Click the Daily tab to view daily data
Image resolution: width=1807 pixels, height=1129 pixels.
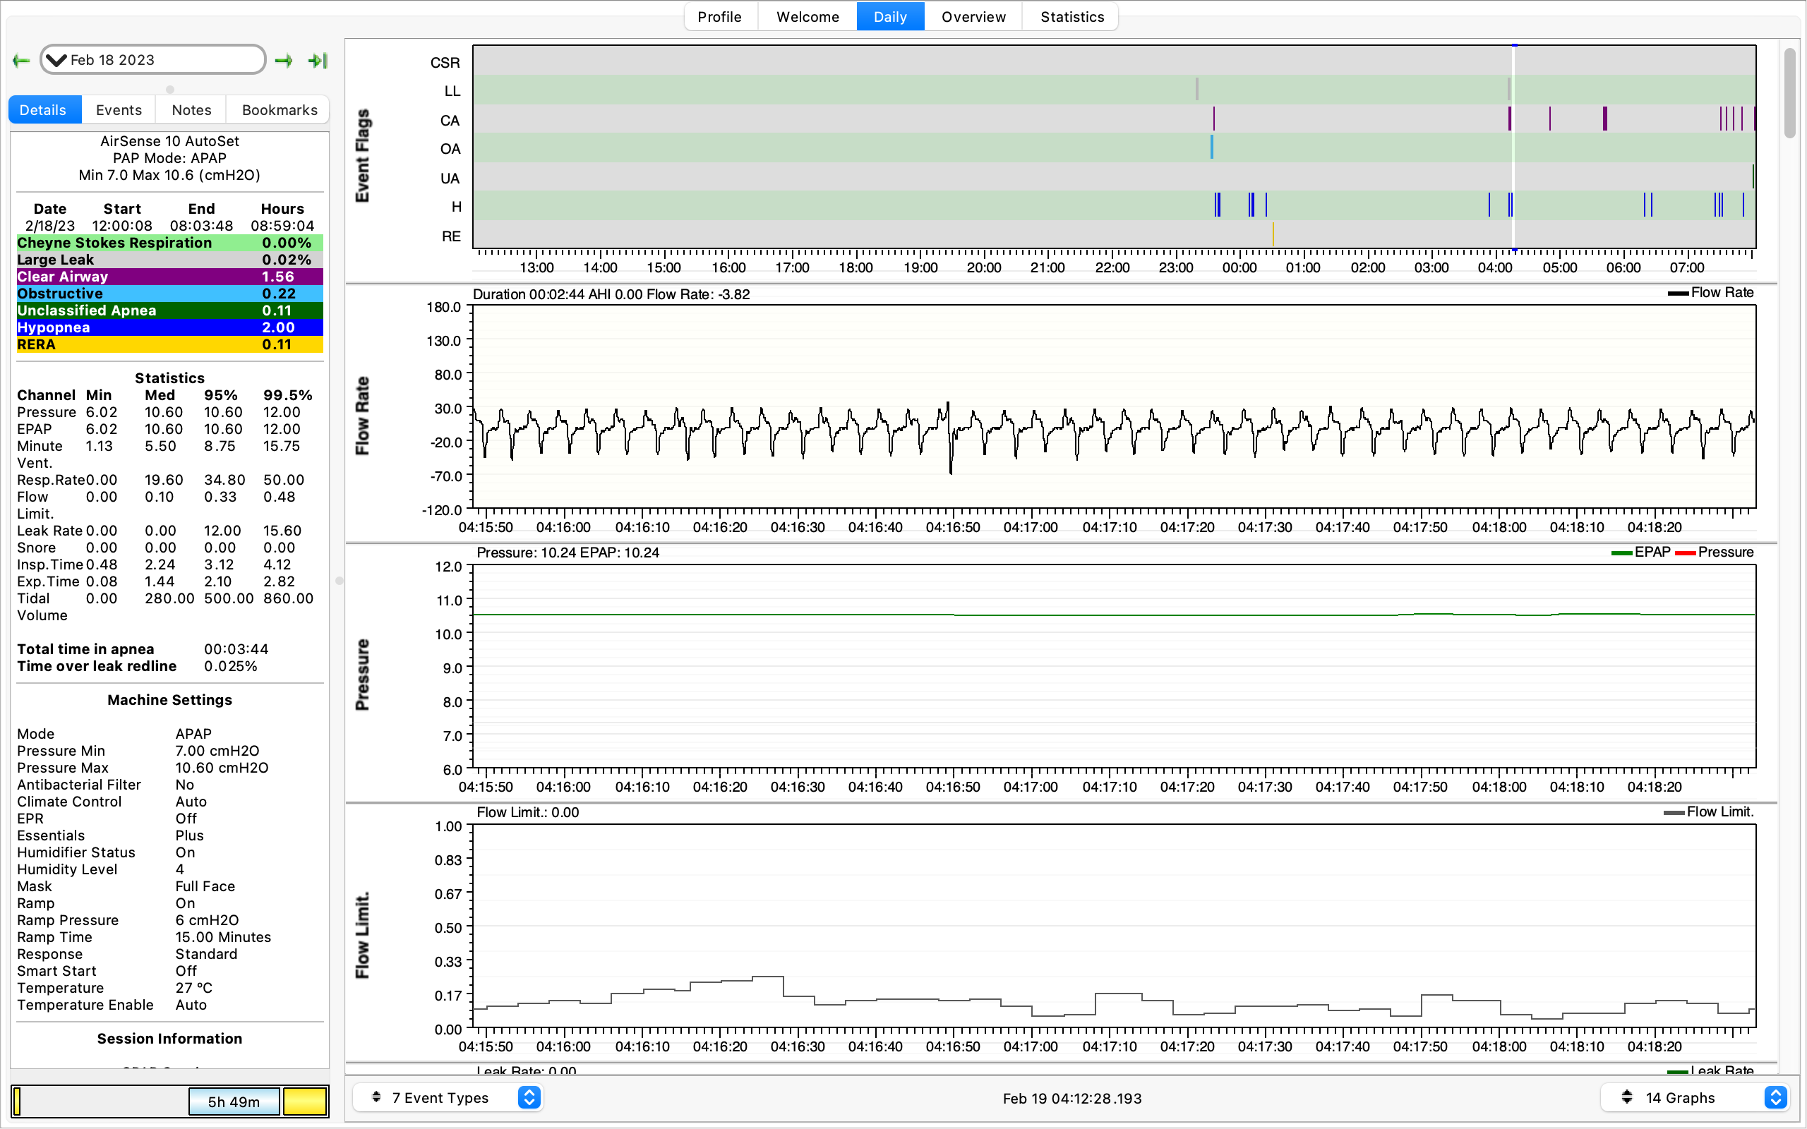(x=889, y=17)
